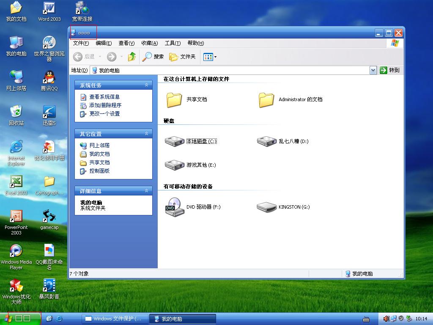Open the 工具(T) menu
433x325 pixels.
(x=173, y=43)
